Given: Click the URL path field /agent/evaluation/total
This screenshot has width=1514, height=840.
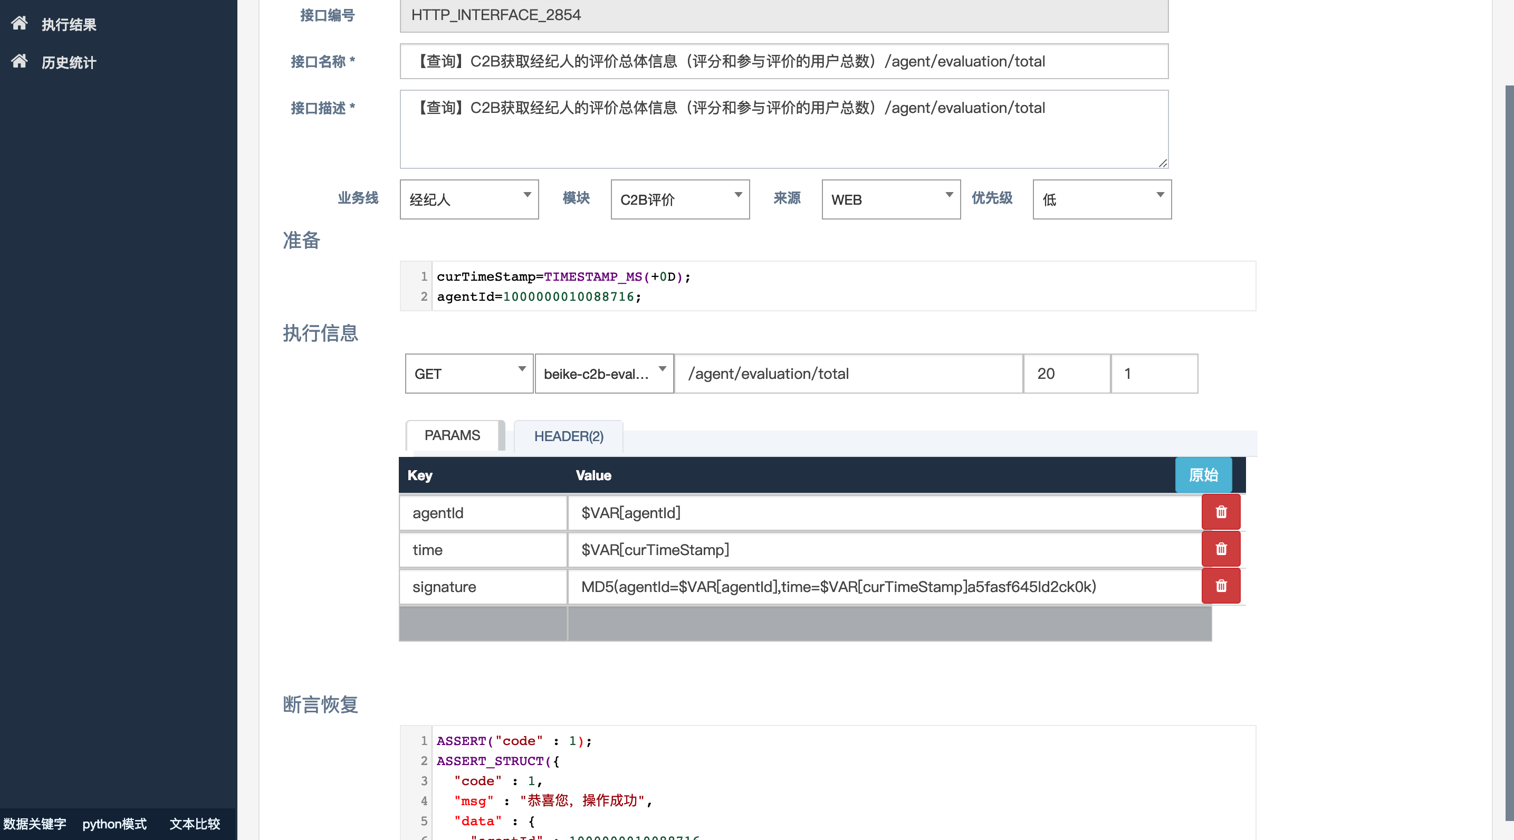Looking at the screenshot, I should click(x=849, y=373).
